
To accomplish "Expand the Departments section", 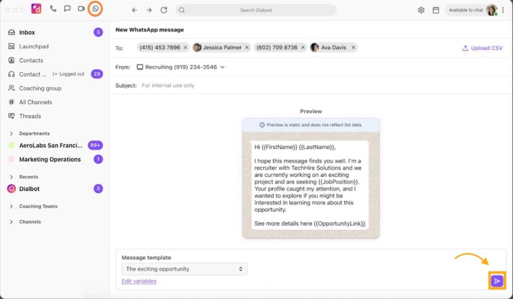I will (x=12, y=133).
